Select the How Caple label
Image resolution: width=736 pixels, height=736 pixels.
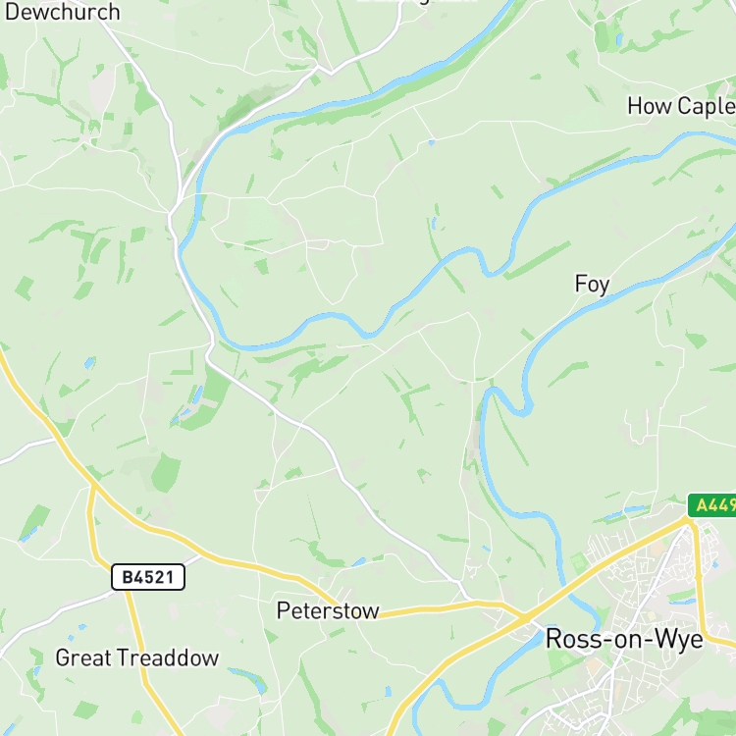click(x=682, y=107)
